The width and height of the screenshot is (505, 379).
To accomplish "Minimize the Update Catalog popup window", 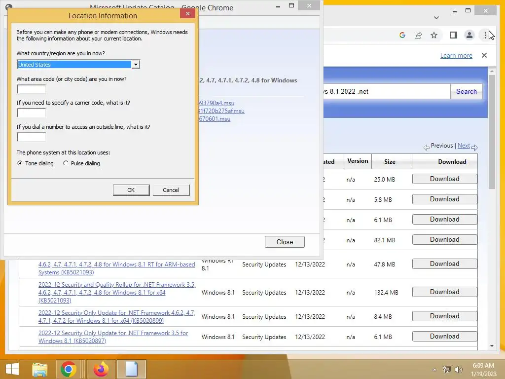I will [278, 6].
